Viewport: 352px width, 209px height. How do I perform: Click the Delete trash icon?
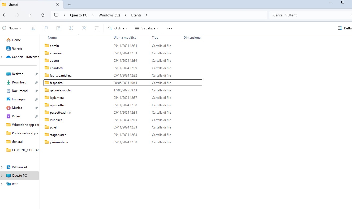click(x=97, y=28)
